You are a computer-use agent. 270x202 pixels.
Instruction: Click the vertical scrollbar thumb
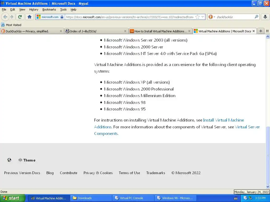tap(268, 155)
